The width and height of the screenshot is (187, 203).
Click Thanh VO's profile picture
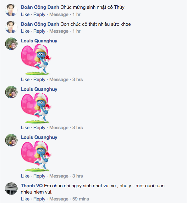coord(11,189)
